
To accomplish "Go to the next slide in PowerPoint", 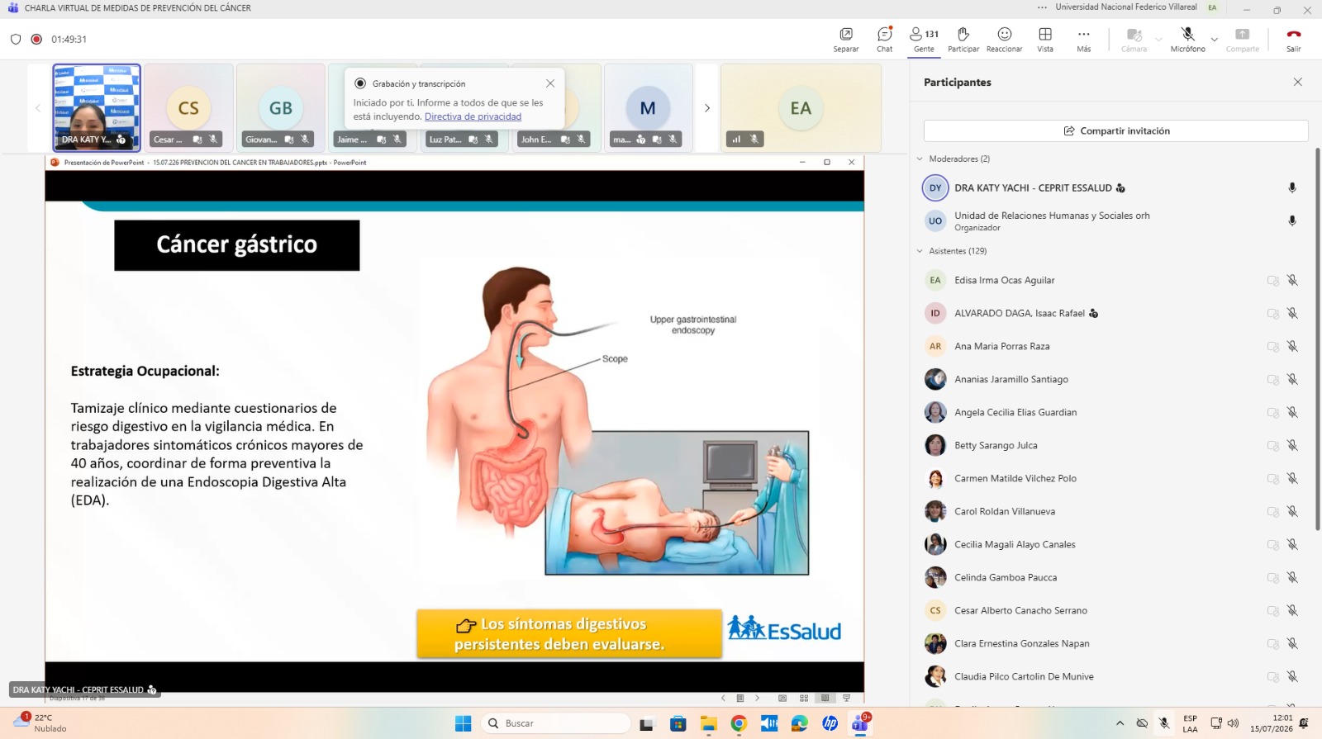I will pos(757,698).
